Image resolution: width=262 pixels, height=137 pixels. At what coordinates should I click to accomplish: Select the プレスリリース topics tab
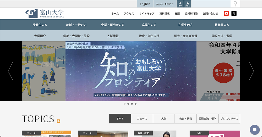(229, 119)
